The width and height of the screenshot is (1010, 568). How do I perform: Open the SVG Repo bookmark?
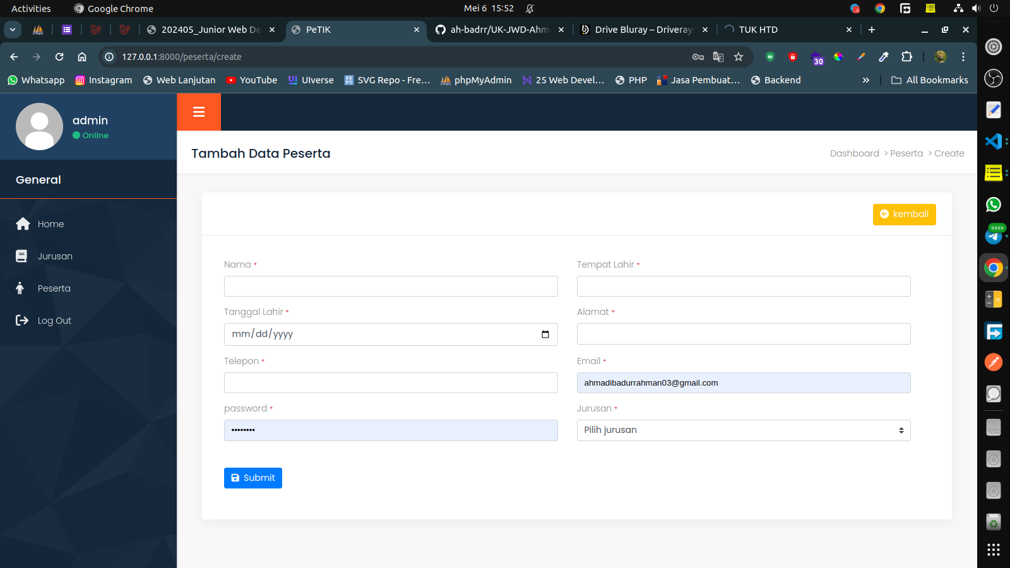coord(387,80)
